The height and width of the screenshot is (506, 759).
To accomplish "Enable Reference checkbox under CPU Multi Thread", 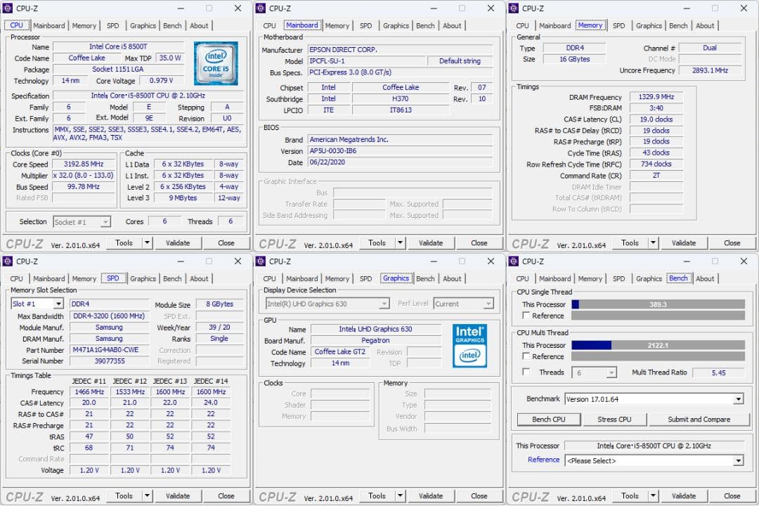I will 526,356.
